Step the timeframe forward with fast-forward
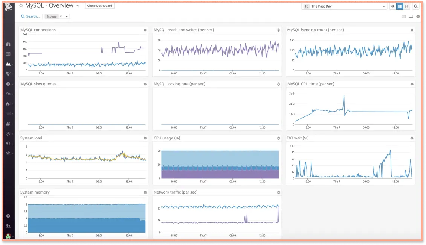This screenshot has width=426, height=245. click(x=407, y=6)
